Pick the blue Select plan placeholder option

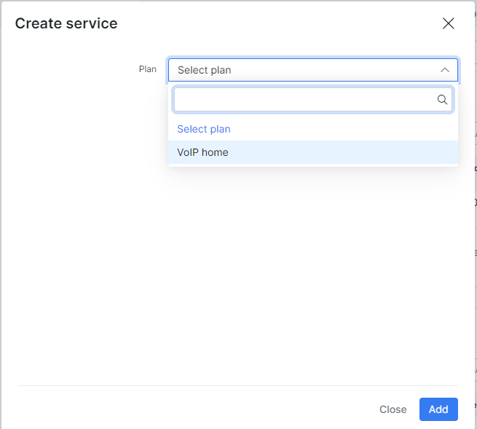click(x=313, y=129)
